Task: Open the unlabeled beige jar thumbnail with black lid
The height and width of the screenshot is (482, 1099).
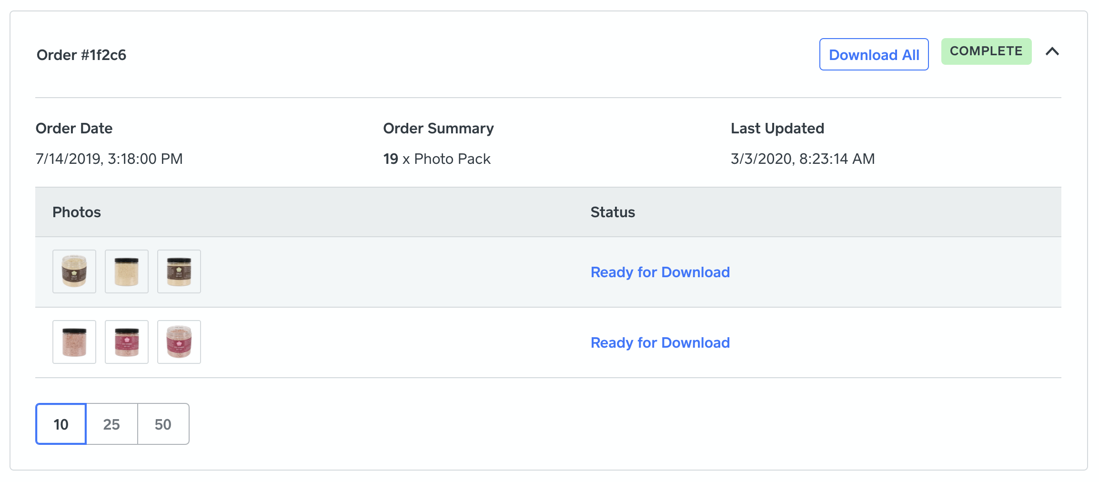Action: 127,271
